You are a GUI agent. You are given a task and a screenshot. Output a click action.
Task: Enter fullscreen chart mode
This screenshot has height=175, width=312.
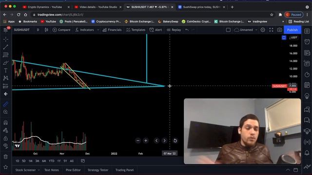pos(271,30)
